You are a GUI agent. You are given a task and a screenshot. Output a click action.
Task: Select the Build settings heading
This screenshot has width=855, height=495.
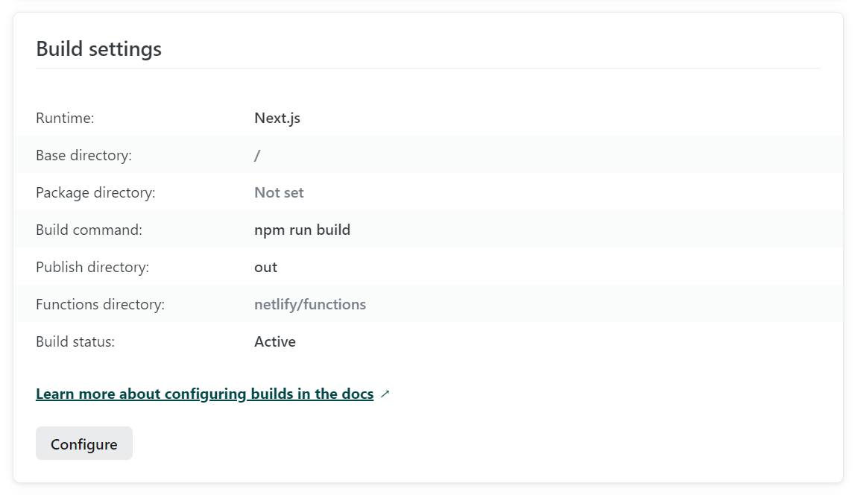coord(98,49)
